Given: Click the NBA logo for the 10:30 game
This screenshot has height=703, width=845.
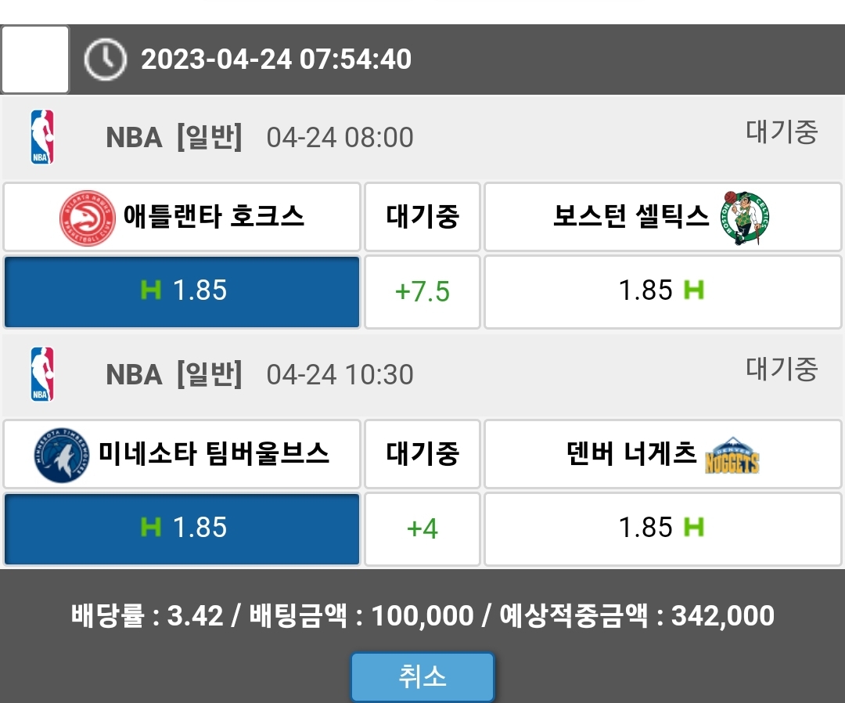Looking at the screenshot, I should (x=42, y=374).
